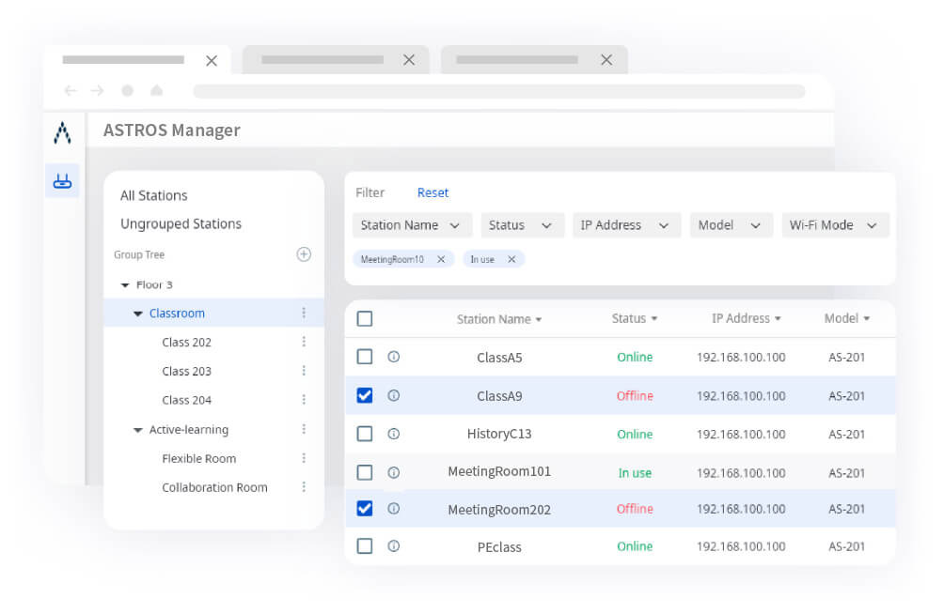Remove the In use filter chip
Screen dimensions: 944x613
(511, 259)
